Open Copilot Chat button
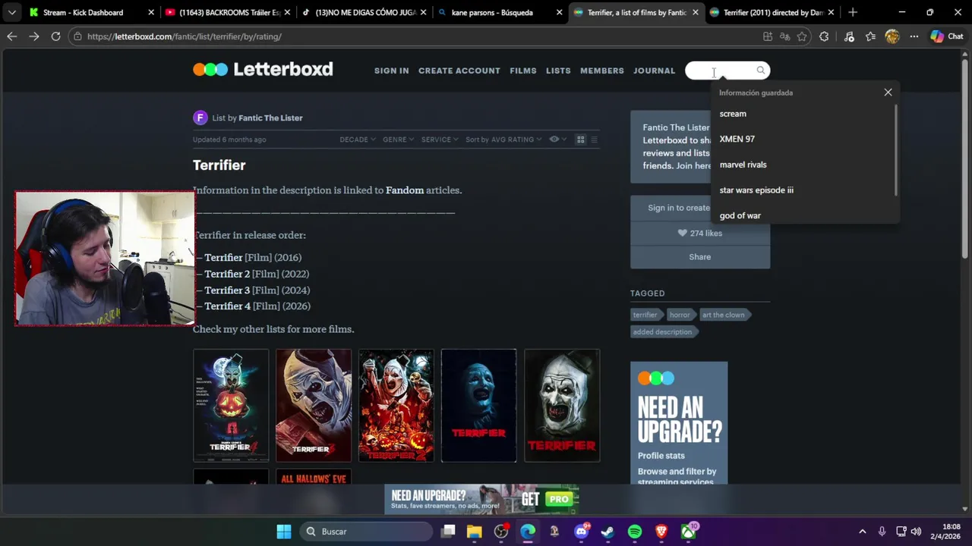The image size is (972, 546). 947,36
